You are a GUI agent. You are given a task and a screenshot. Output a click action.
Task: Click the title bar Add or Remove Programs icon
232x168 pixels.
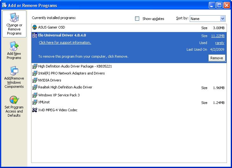pos(4,5)
